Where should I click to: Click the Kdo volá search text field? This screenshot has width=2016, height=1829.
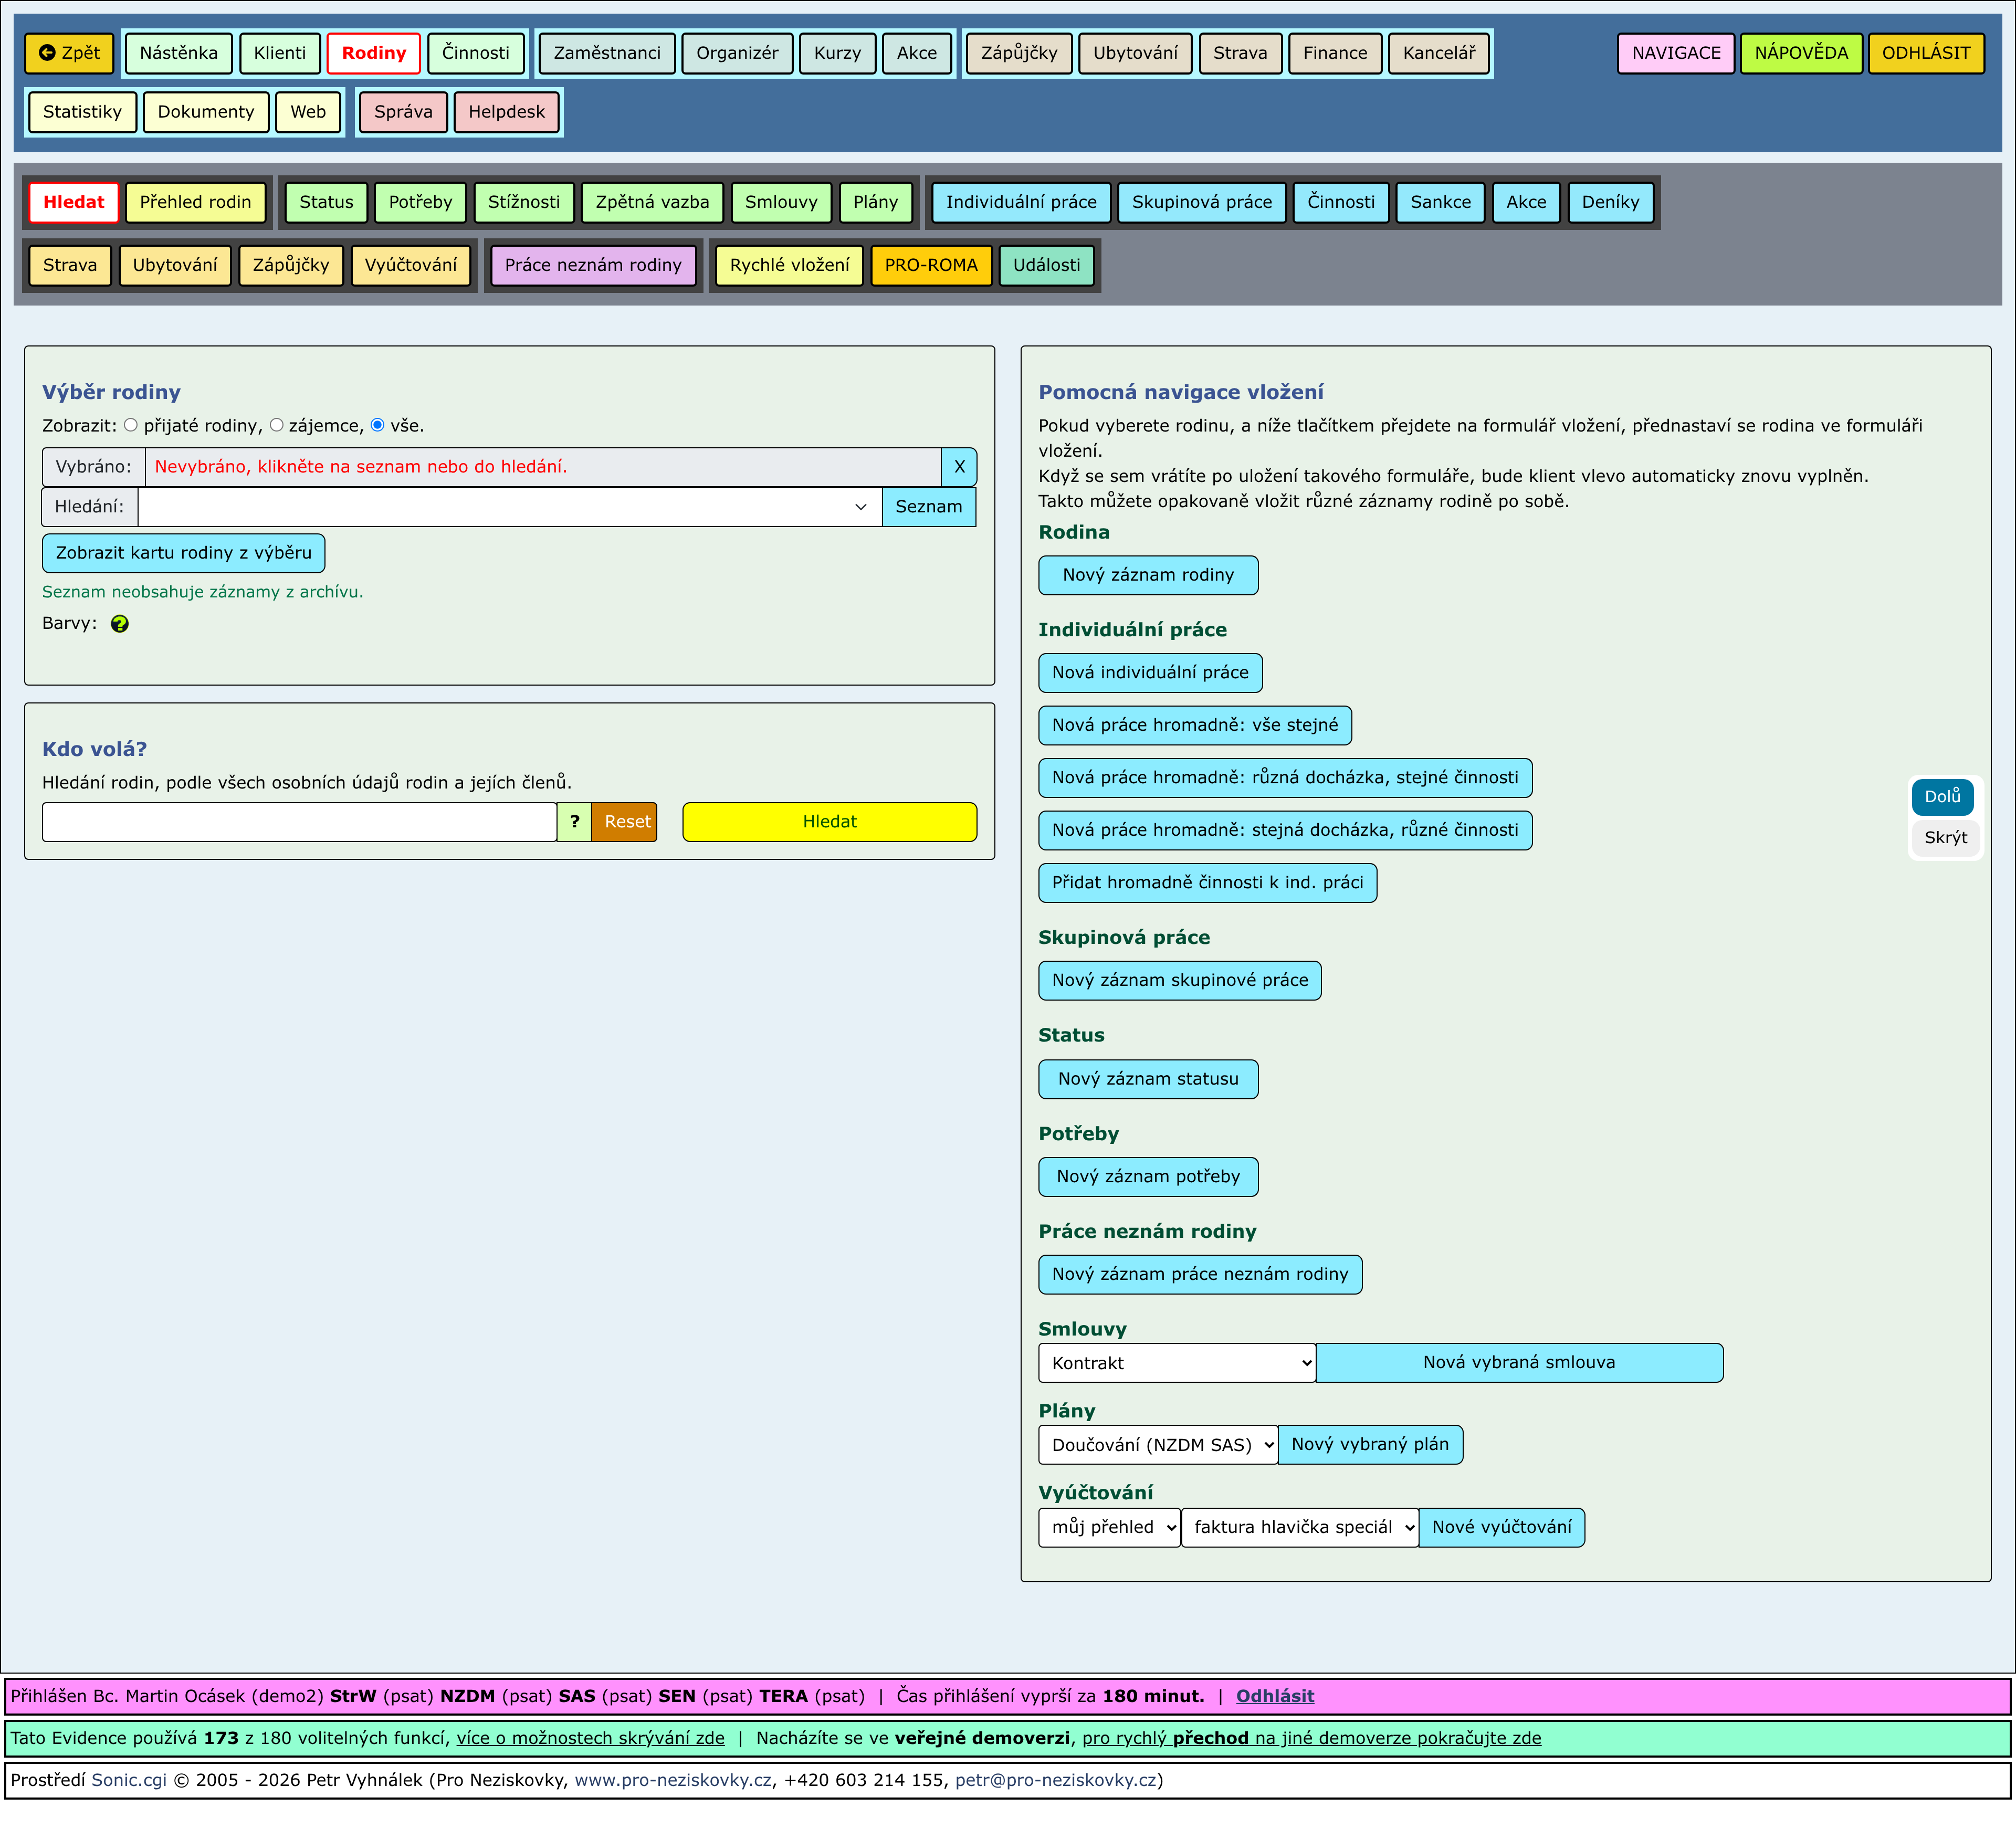pos(299,822)
